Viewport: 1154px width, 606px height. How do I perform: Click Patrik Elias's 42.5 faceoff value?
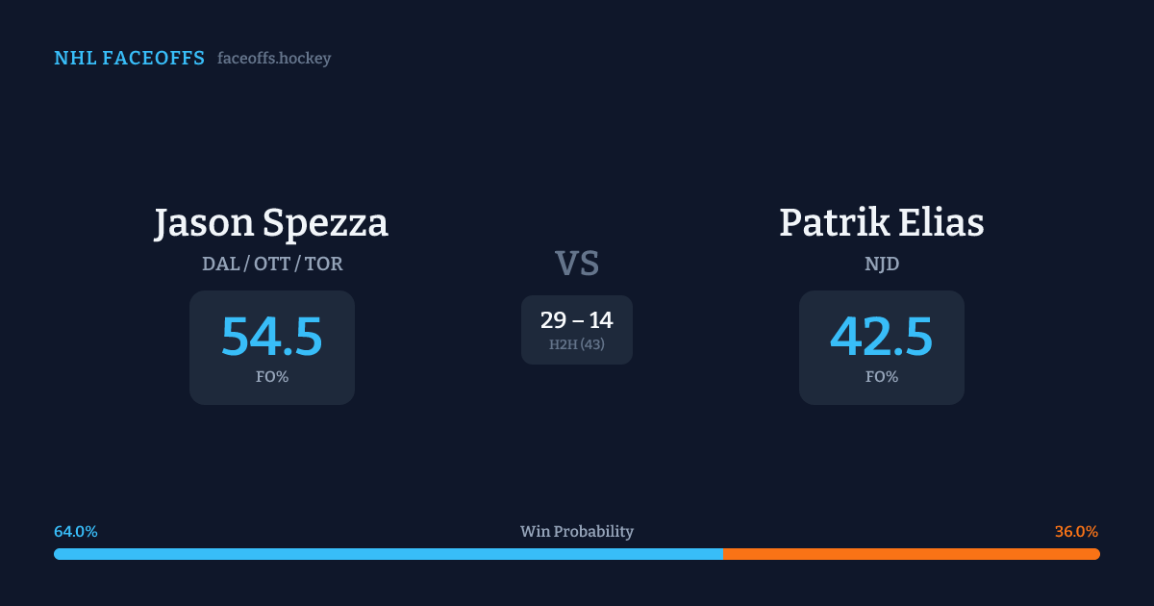coord(882,336)
